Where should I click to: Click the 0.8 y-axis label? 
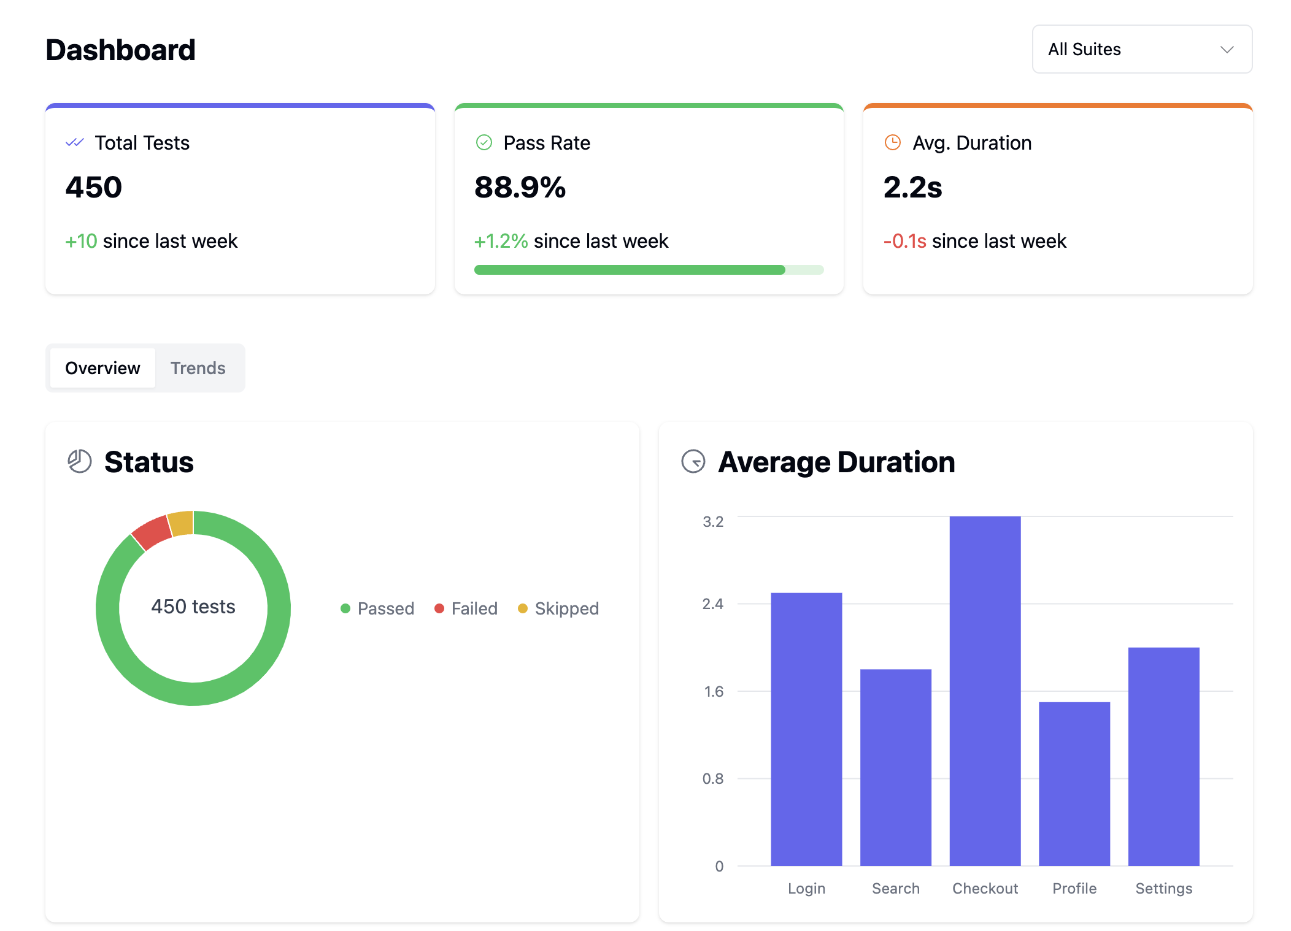713,779
